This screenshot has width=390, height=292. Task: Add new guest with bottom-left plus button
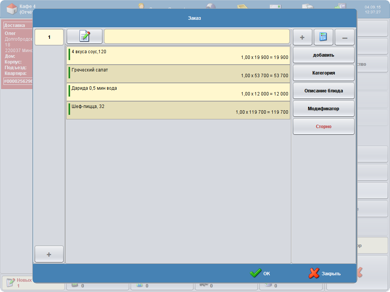tap(49, 254)
